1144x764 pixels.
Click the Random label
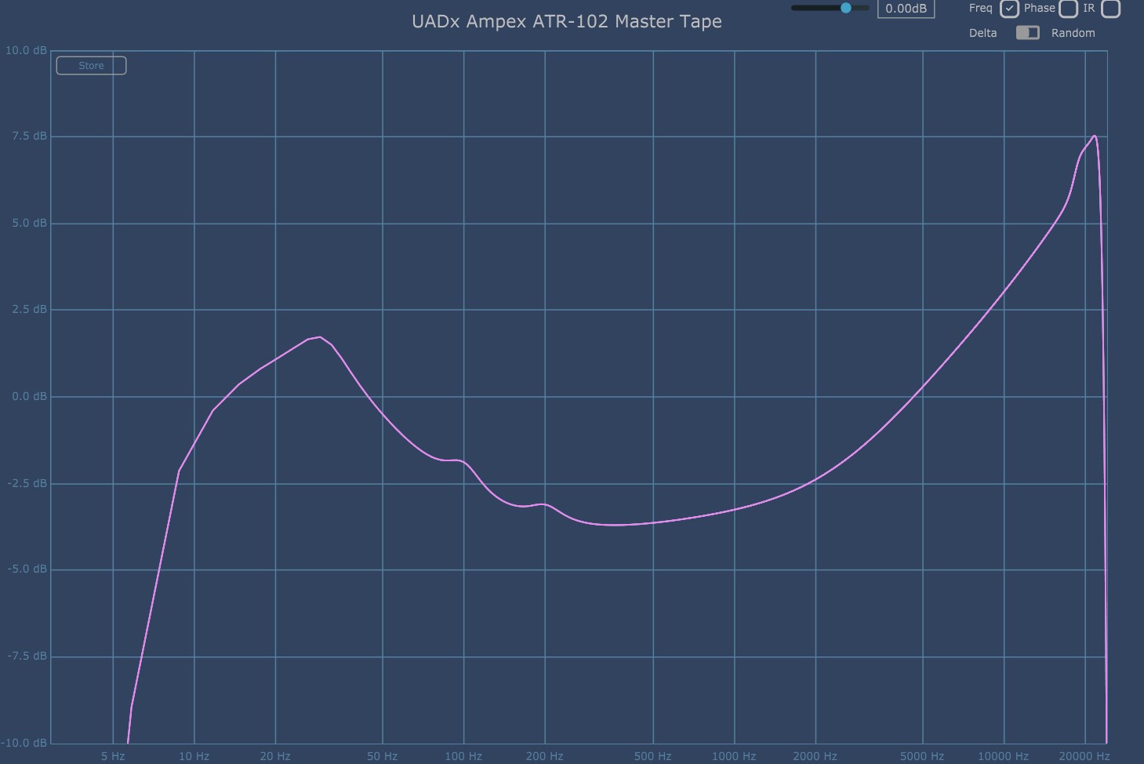(1073, 33)
